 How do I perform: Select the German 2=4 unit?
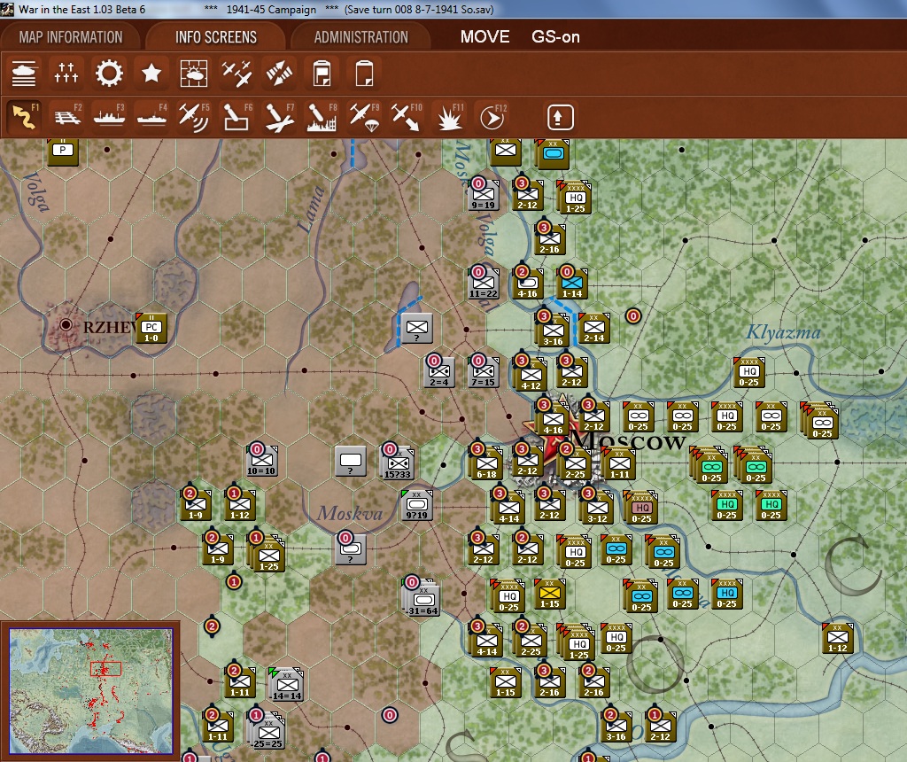click(439, 372)
